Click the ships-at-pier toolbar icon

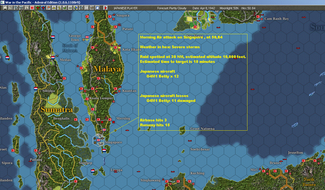coord(70,8)
